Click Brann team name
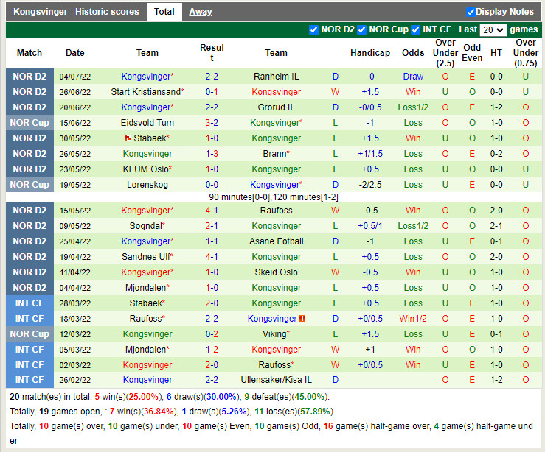This screenshot has height=452, width=545. [276, 154]
